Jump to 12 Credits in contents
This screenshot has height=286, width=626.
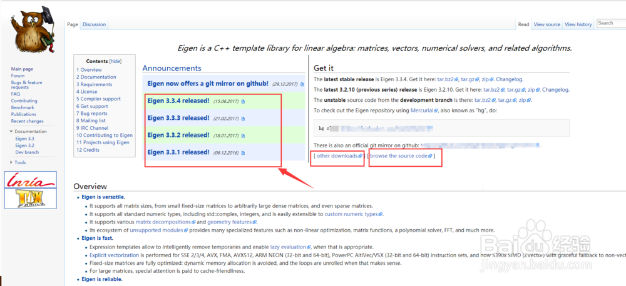(x=88, y=150)
